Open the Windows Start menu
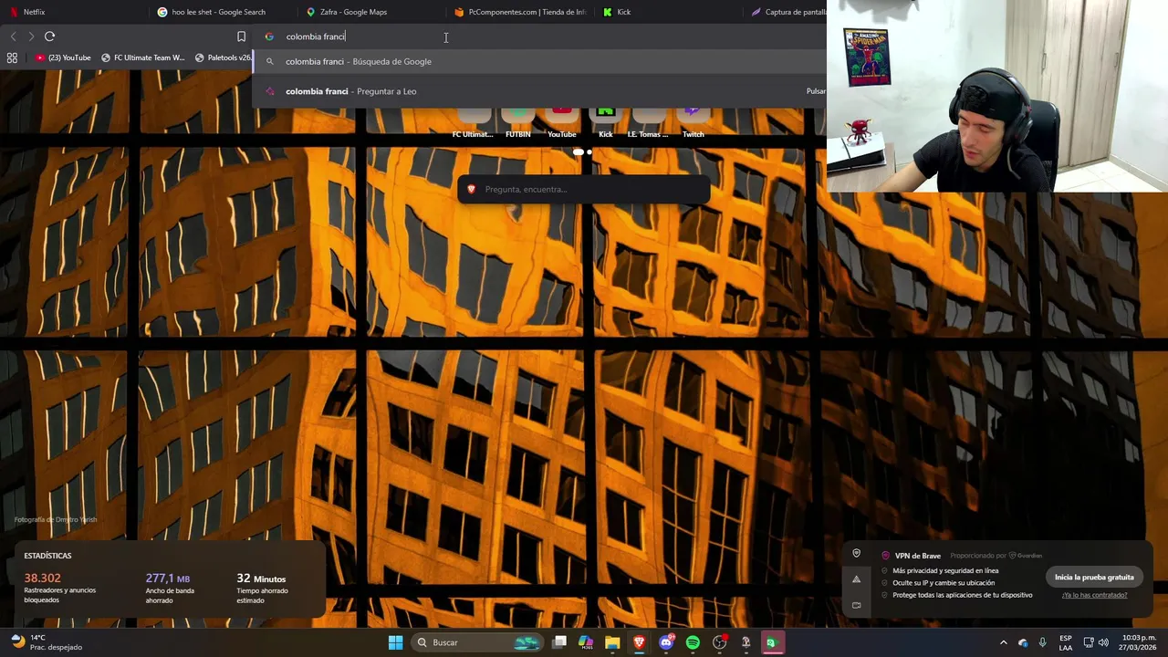The image size is (1168, 657). click(x=395, y=642)
